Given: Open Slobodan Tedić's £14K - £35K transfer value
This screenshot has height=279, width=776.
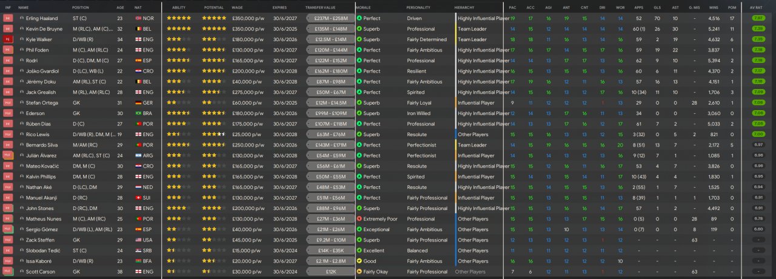Looking at the screenshot, I should 330,251.
